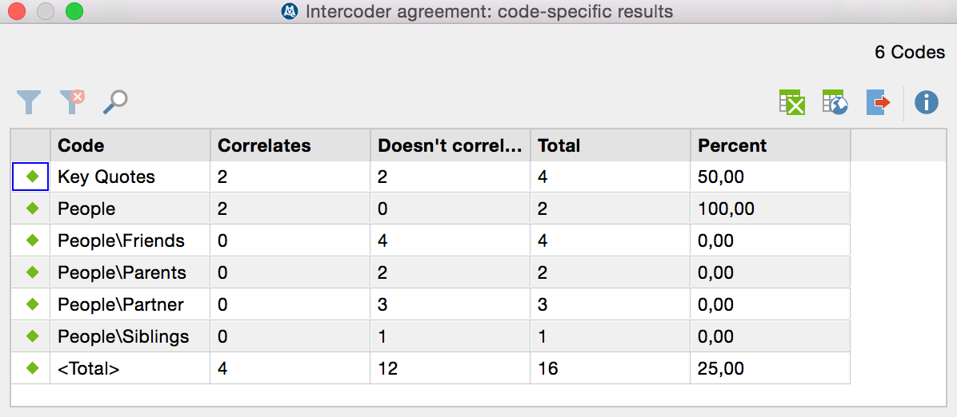Click the filter funnel icon
957x417 pixels.
pyautogui.click(x=29, y=101)
